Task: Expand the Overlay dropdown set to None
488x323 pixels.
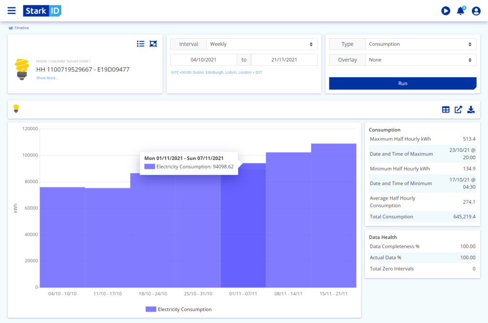Action: pos(421,60)
